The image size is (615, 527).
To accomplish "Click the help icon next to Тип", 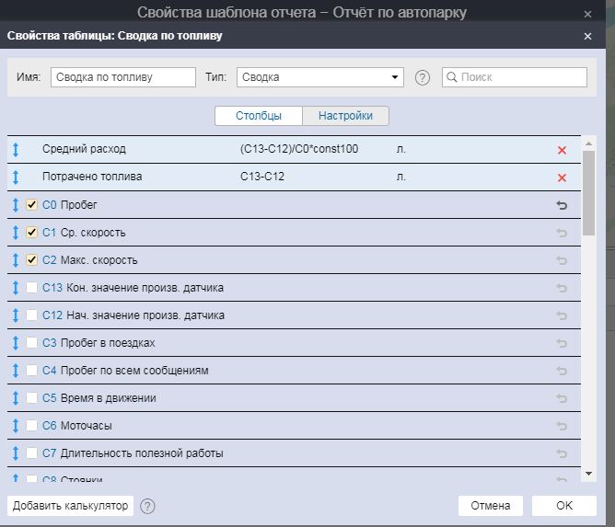I will [x=423, y=78].
